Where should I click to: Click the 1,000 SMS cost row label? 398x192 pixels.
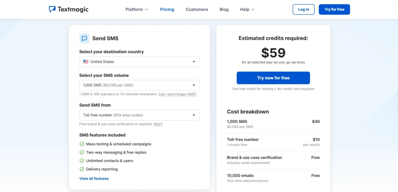click(x=237, y=121)
